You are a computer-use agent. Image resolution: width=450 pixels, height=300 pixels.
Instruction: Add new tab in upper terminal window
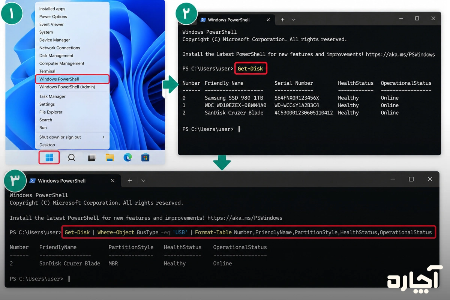[283, 19]
